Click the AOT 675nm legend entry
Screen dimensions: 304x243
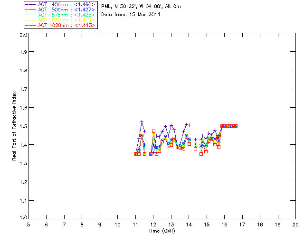[x=60, y=15]
